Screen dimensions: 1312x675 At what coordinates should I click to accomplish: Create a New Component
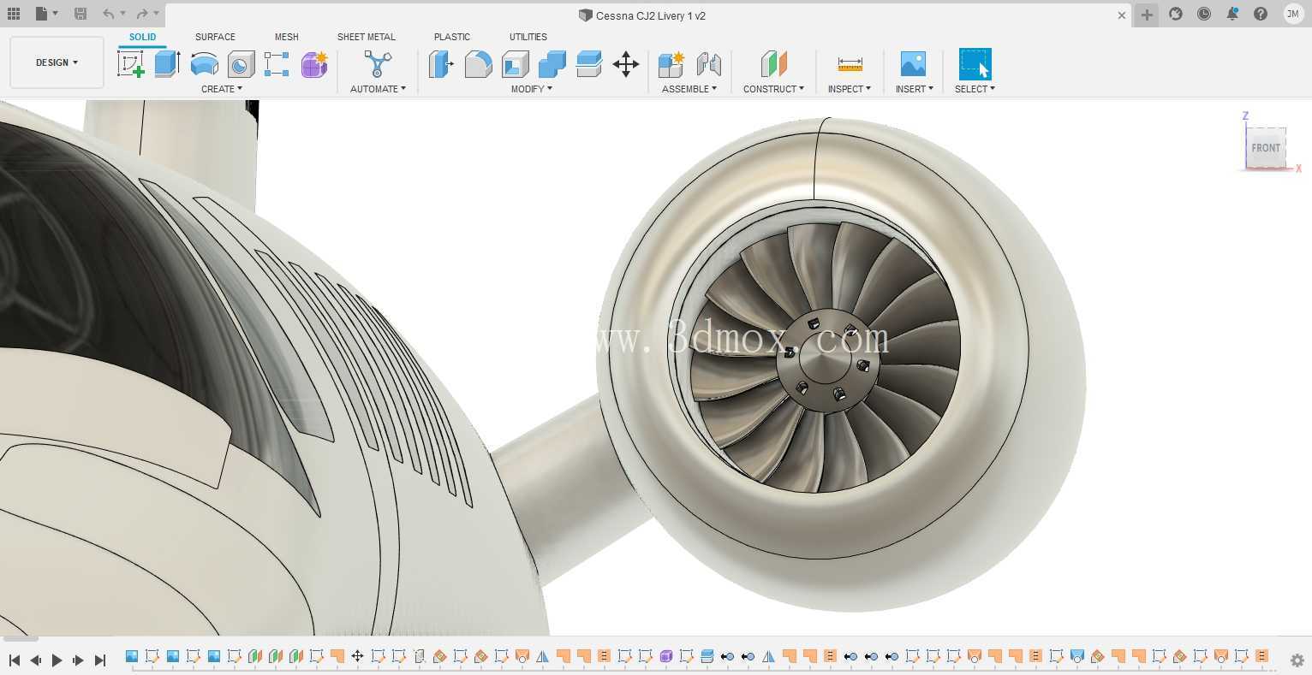[x=671, y=64]
